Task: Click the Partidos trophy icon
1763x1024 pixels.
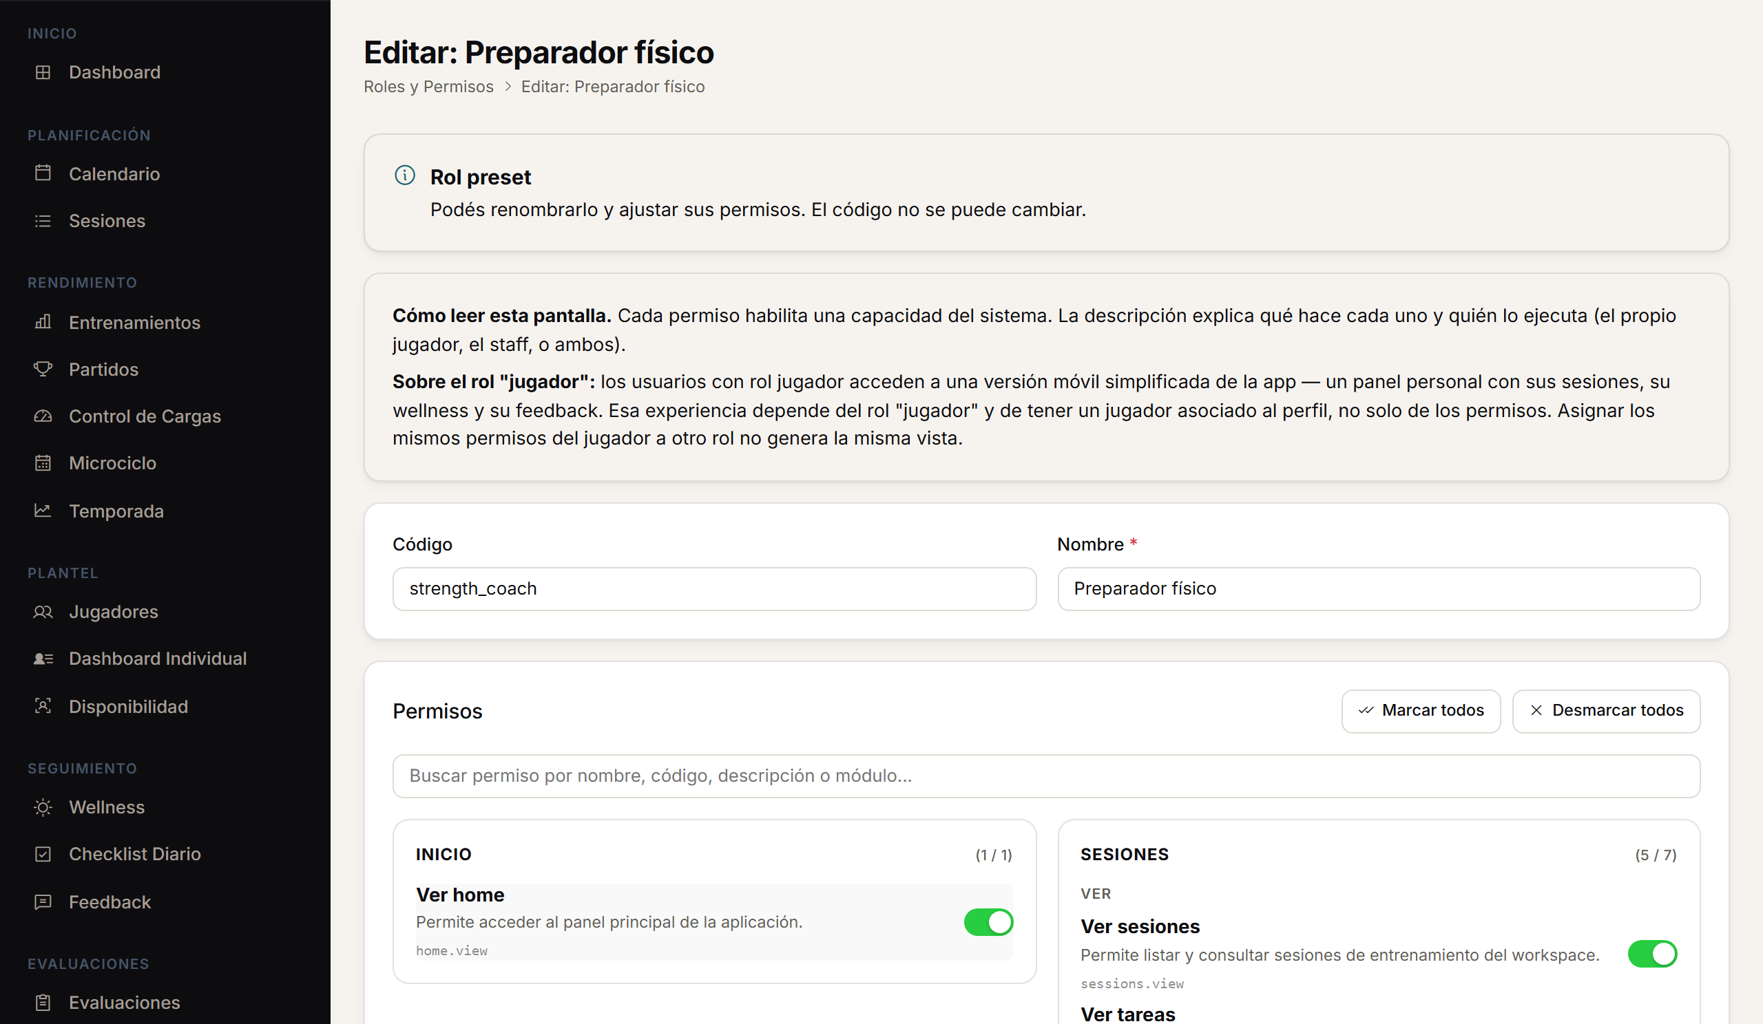Action: tap(43, 369)
